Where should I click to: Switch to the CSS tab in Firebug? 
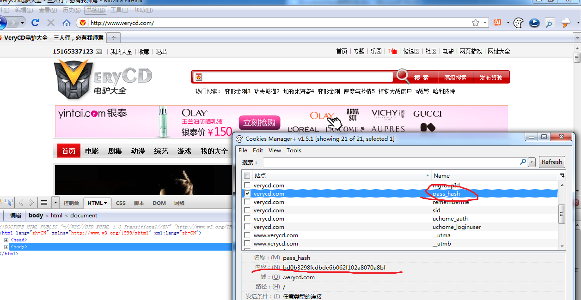click(121, 203)
